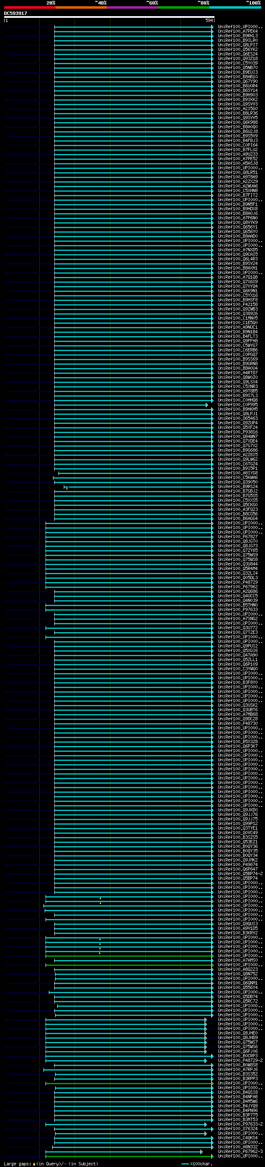Viewport: 265px width, 1167px height.
Task: Click hit UniRef100_O65463
Action: pos(238,418)
